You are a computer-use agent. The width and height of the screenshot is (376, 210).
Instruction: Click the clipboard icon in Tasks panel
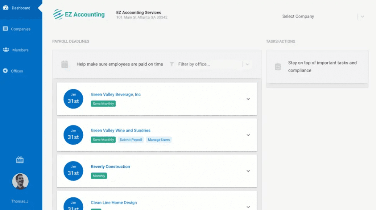coord(278,66)
